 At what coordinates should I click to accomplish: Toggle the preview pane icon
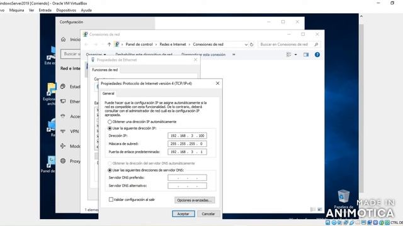(x=306, y=55)
